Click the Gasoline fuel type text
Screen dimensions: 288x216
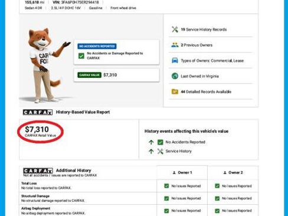tap(96, 8)
